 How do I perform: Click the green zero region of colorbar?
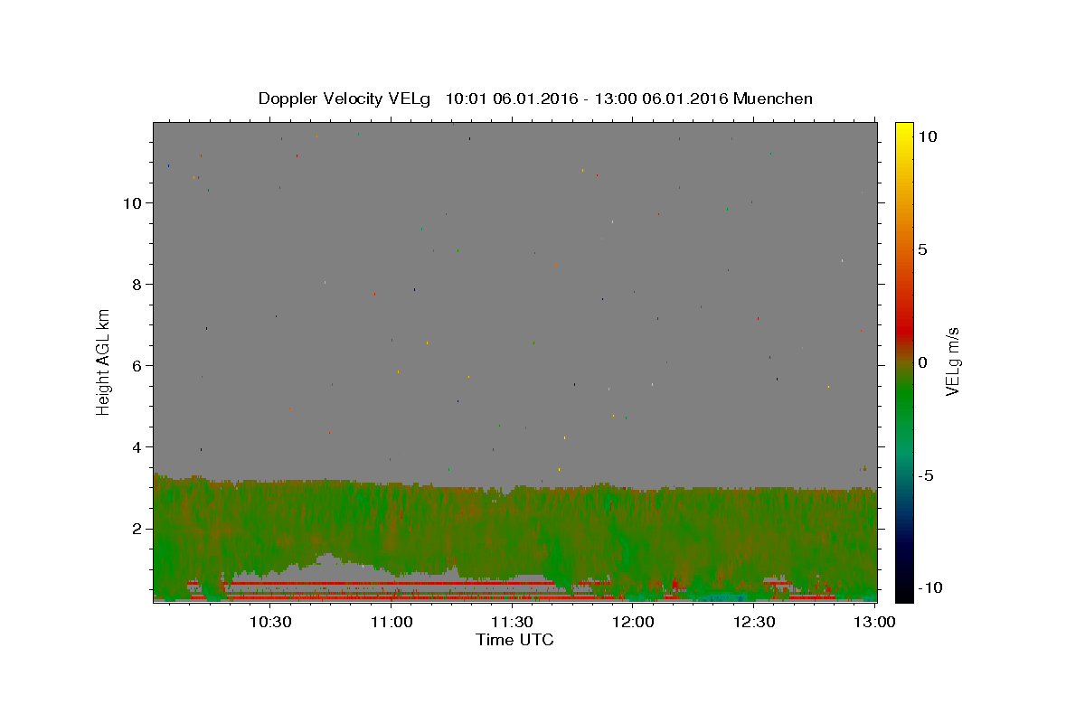point(903,371)
